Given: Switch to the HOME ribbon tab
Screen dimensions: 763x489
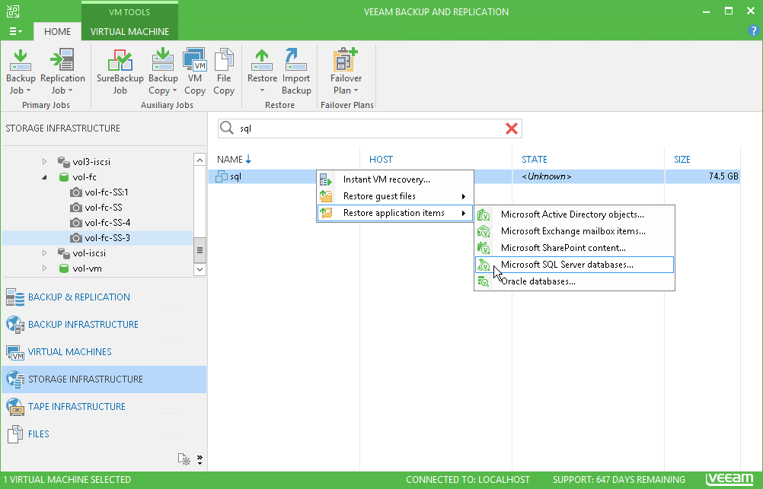Looking at the screenshot, I should (x=57, y=32).
